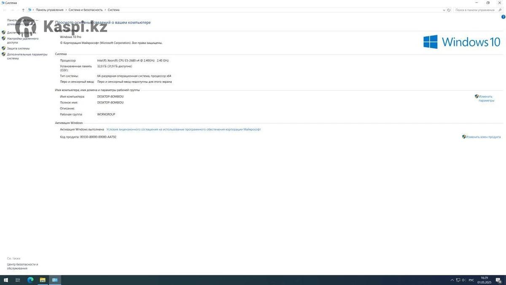Switch input language РУС indicator
Image resolution: width=506 pixels, height=285 pixels.
click(471, 280)
